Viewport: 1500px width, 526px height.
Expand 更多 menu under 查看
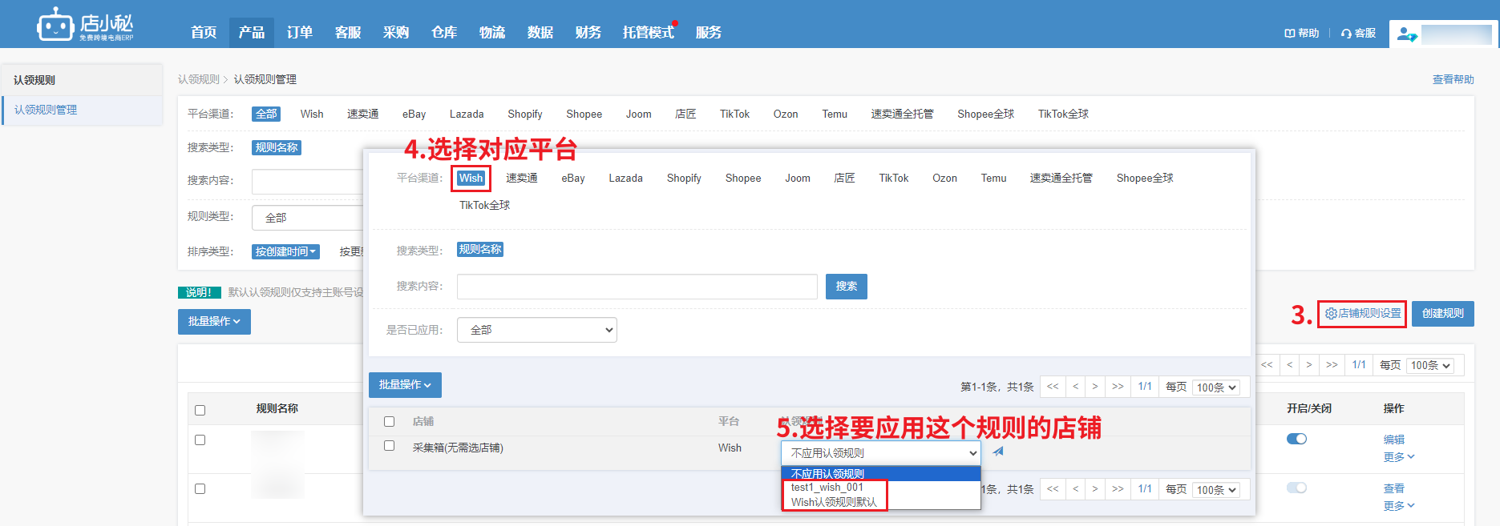pos(1399,506)
